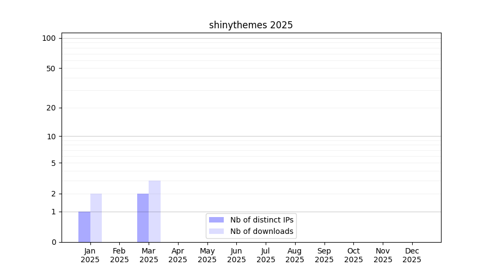Select the Apr 2025 x-axis label
This screenshot has height=272, width=490.
point(178,255)
